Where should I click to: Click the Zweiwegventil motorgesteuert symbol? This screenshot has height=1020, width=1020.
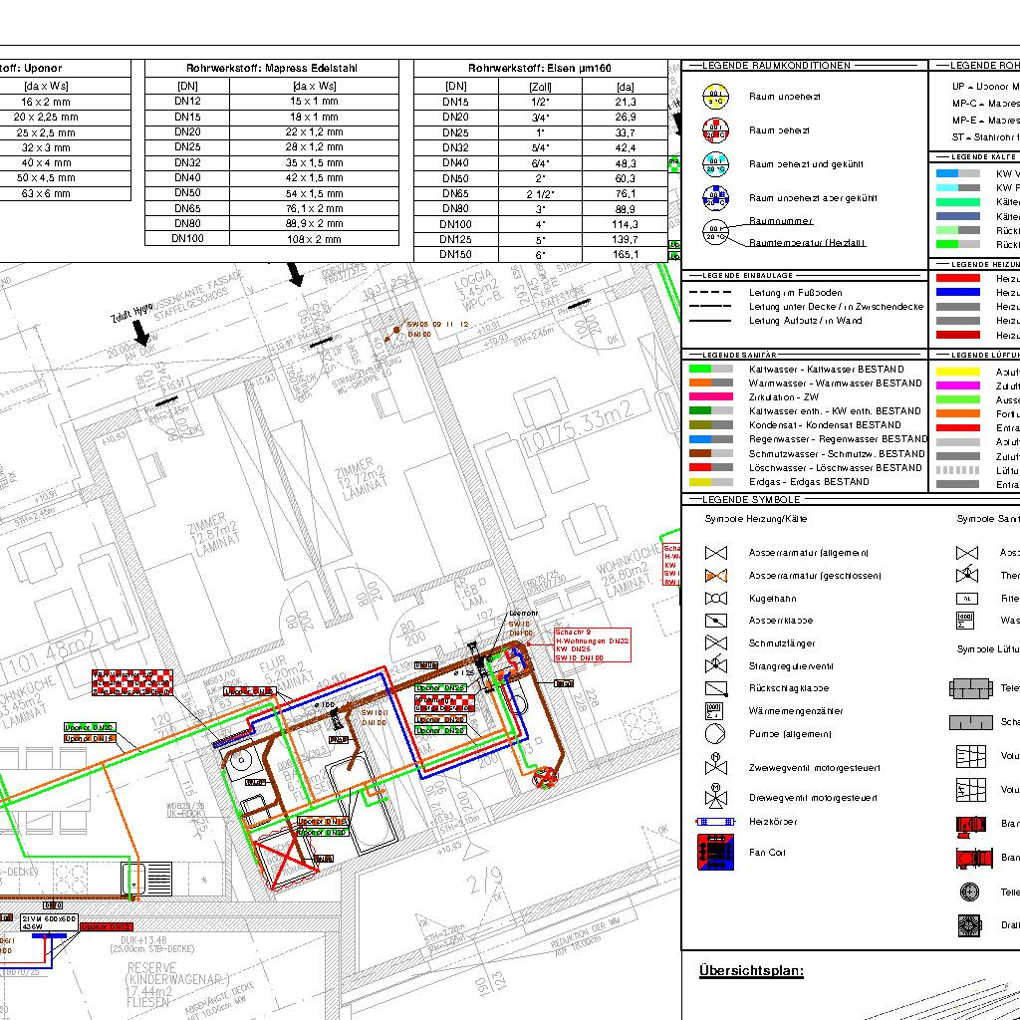pos(715,764)
